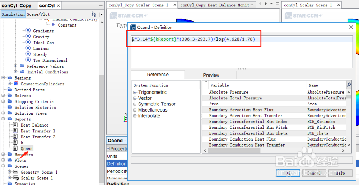Image resolution: width=359 pixels, height=185 pixels.
Task: Close the Qcond Definition dialog
Action: (351, 27)
